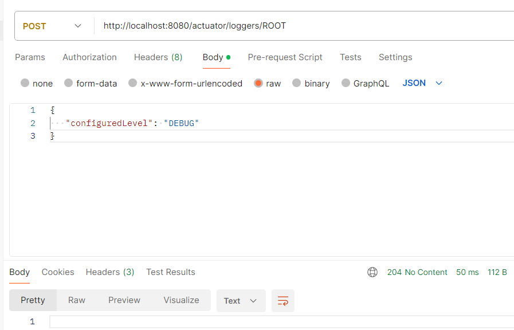Choose x-www-form-urlencoded body type
514x330 pixels.
133,83
